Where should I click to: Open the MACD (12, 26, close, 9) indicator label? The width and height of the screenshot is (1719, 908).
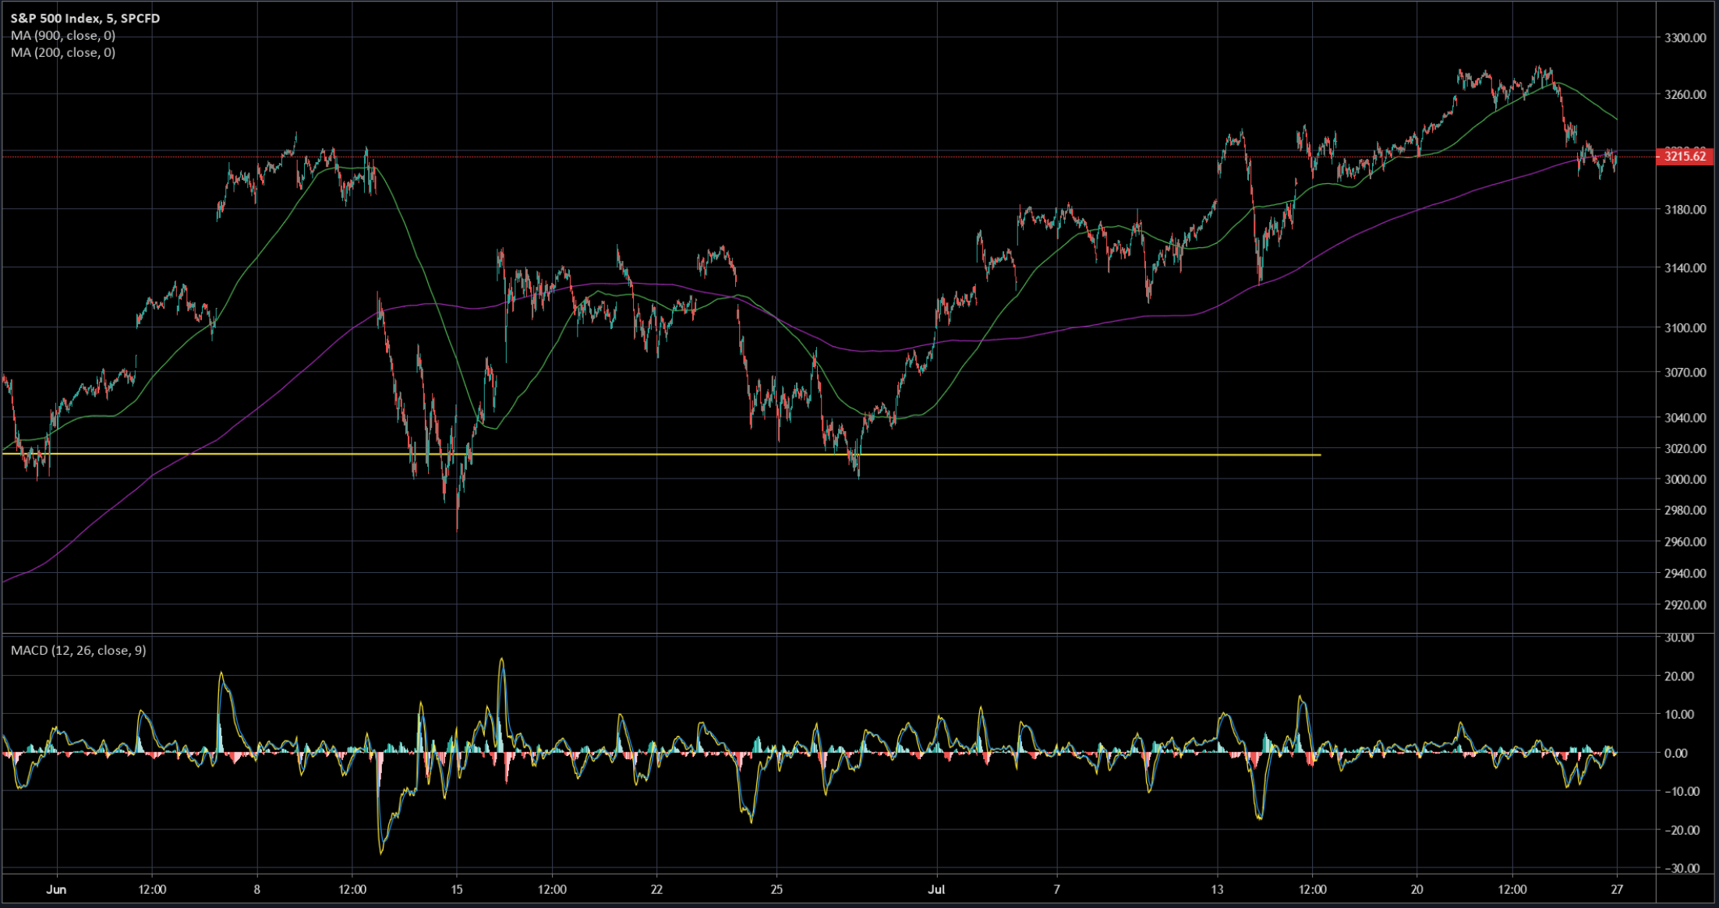click(x=78, y=650)
